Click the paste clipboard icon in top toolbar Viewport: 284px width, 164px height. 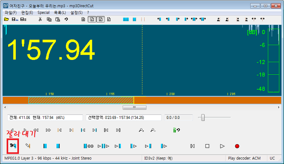pyautogui.click(x=58, y=19)
